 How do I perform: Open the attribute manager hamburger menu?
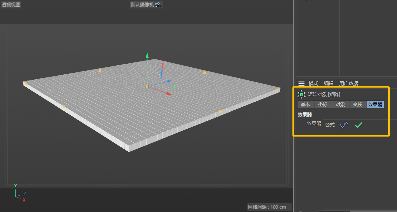[x=301, y=83]
